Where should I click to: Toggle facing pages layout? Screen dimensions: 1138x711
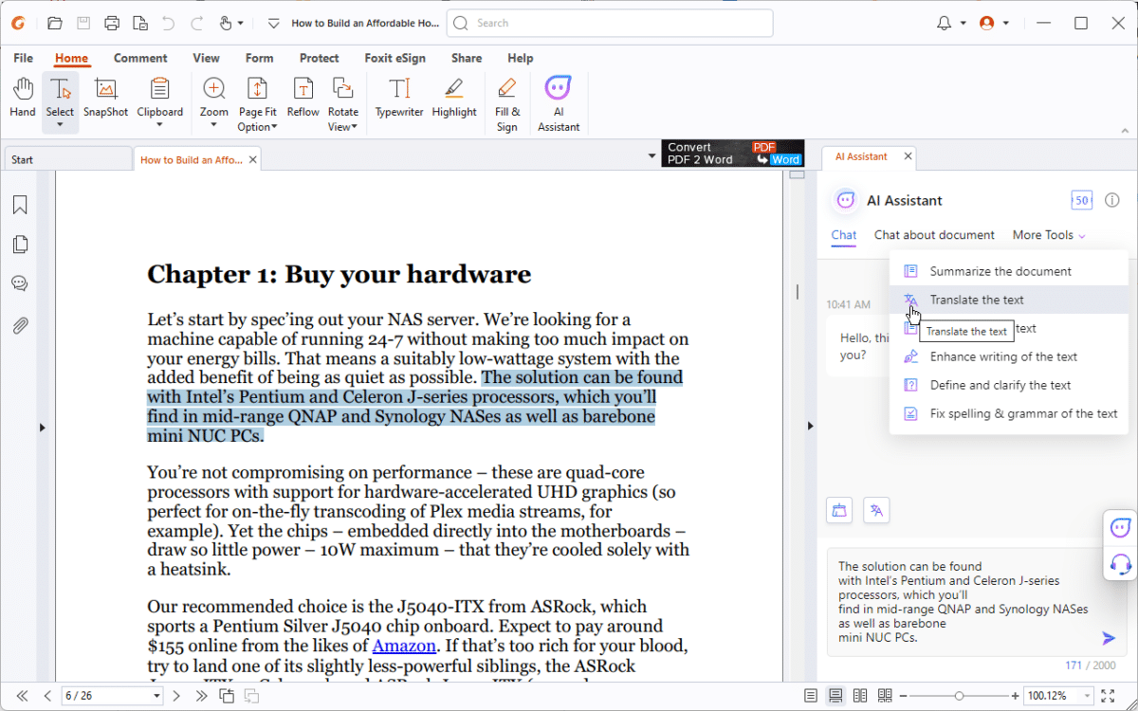tap(859, 695)
